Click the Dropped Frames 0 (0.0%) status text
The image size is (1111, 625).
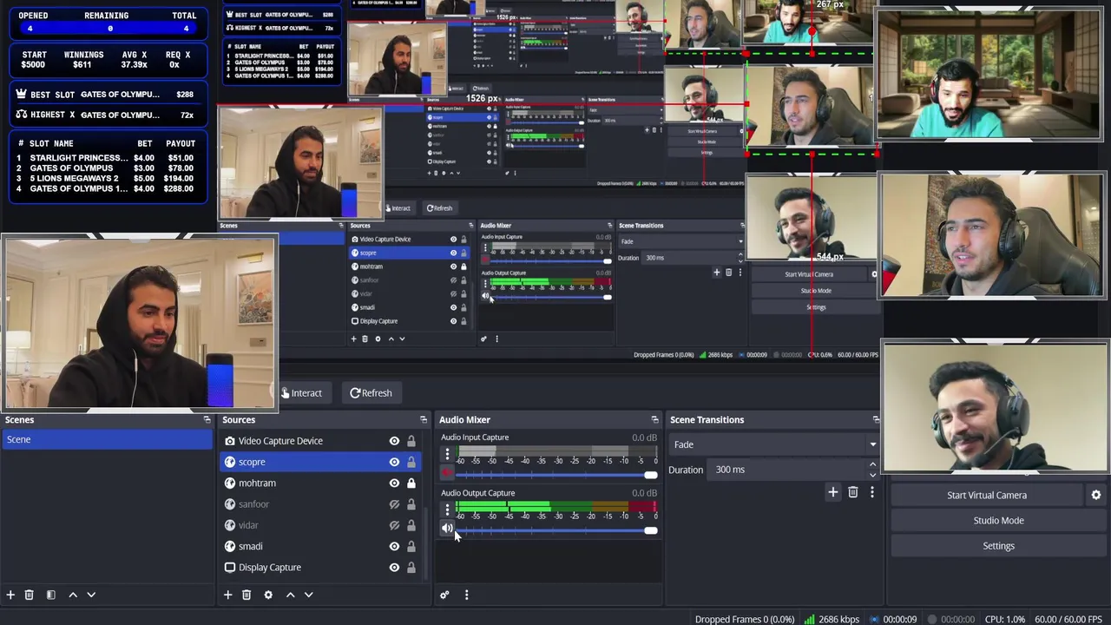click(x=745, y=619)
